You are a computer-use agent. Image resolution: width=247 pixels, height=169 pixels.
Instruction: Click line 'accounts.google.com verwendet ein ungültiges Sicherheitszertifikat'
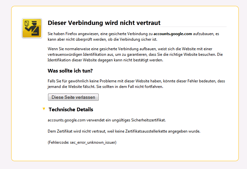[x=107, y=120]
